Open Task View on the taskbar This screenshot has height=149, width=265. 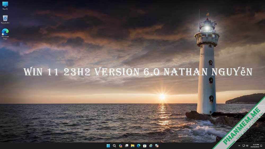tap(127, 146)
